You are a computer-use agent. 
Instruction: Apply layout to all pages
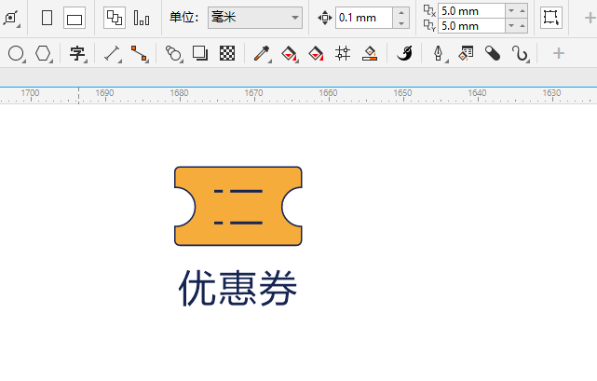pyautogui.click(x=115, y=18)
